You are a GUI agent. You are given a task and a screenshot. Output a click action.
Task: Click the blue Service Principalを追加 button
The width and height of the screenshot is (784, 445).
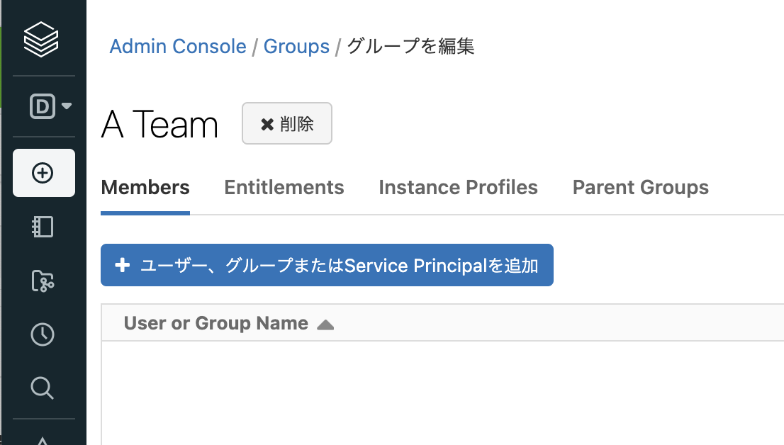point(327,266)
